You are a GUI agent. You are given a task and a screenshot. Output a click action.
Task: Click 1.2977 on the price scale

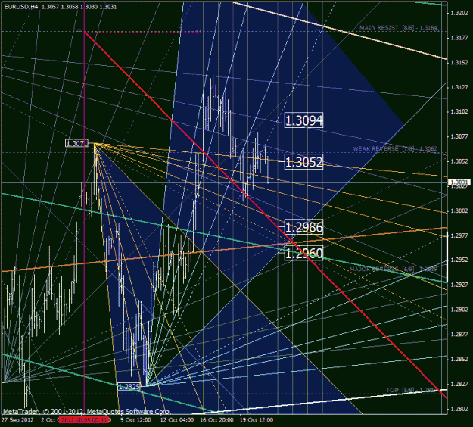pos(459,235)
